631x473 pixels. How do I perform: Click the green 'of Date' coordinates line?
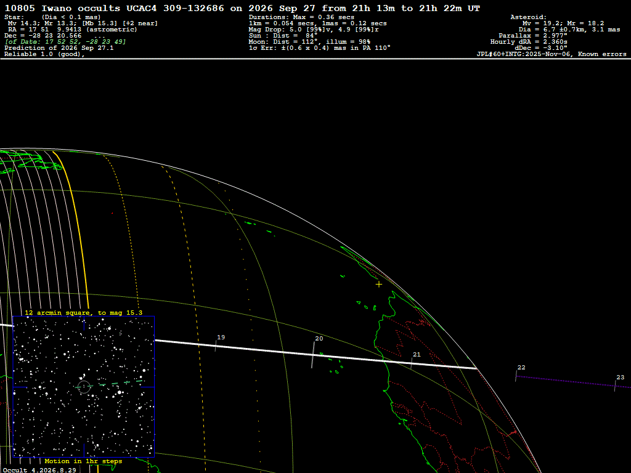(65, 42)
